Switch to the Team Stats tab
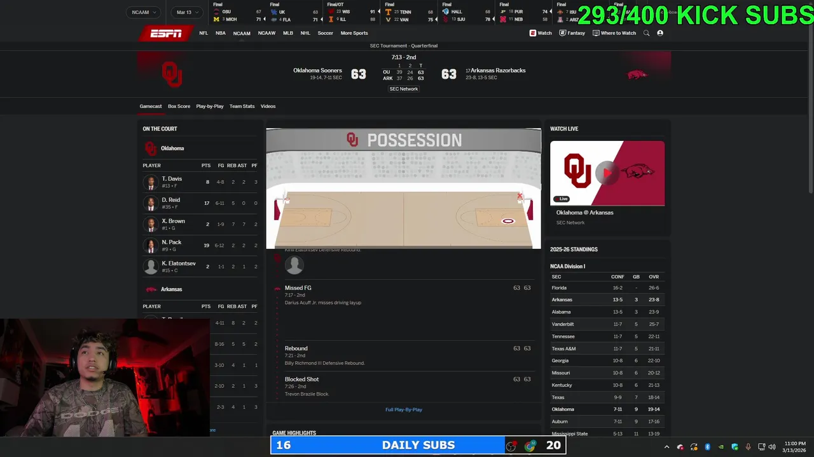The image size is (814, 457). 242,106
